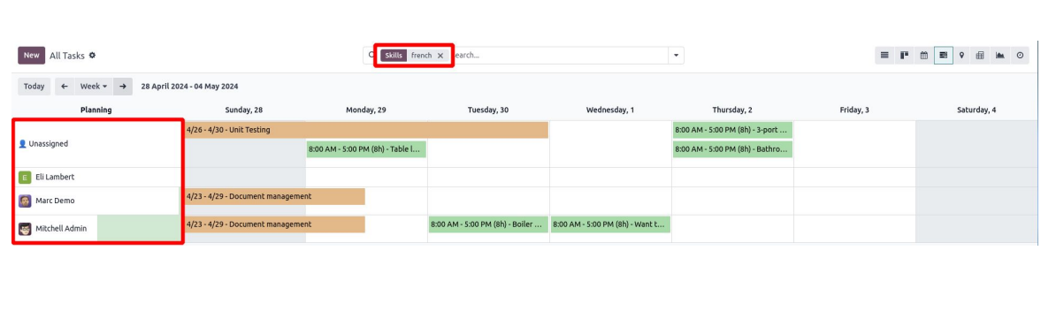Open the graph view icon
Viewport: 1041px width, 319px height.
pos(999,56)
